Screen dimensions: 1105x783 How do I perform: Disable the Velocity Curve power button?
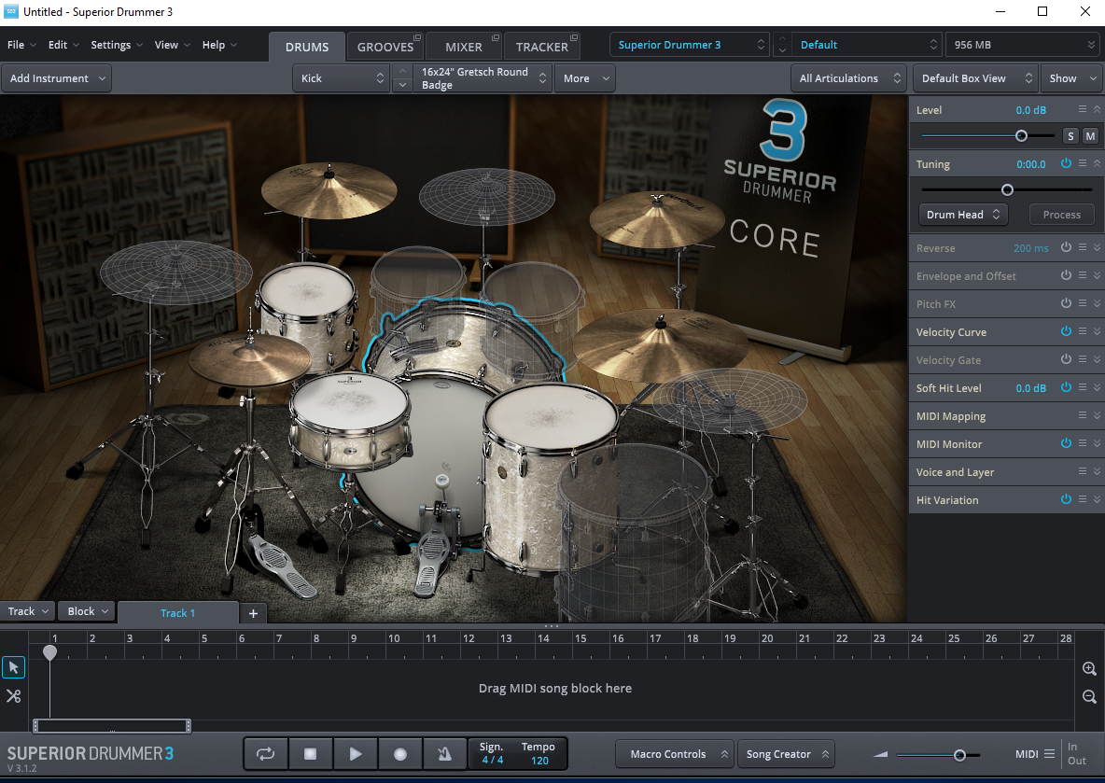(x=1066, y=331)
